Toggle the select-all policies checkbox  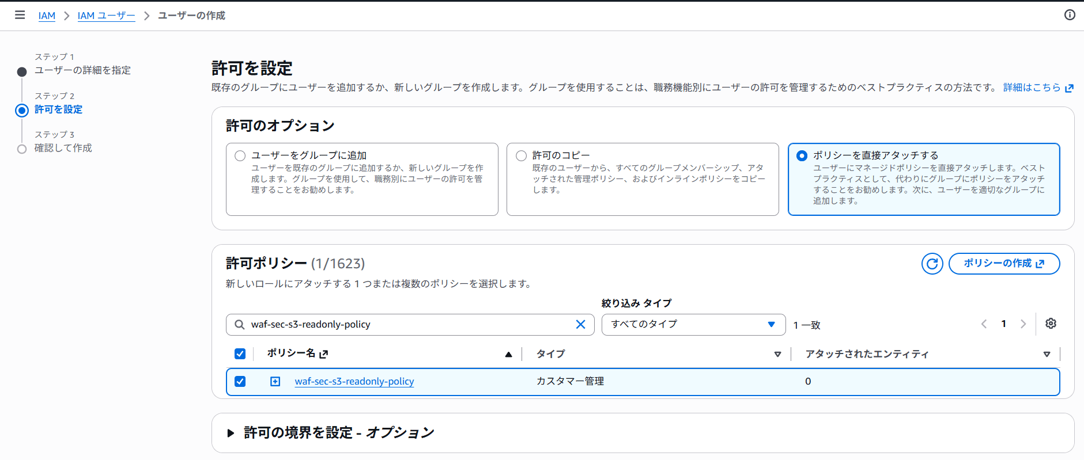click(240, 354)
